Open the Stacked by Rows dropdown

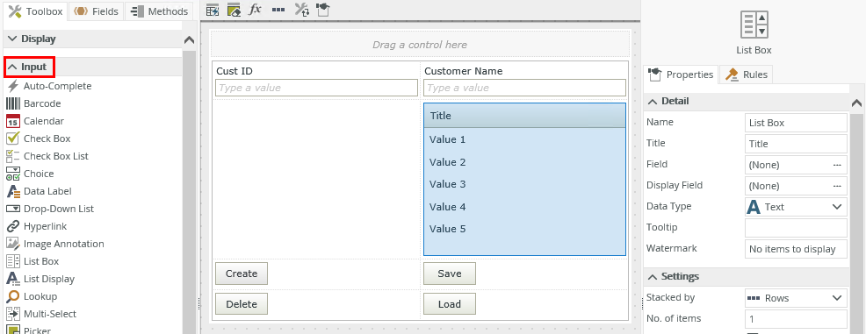(x=796, y=298)
